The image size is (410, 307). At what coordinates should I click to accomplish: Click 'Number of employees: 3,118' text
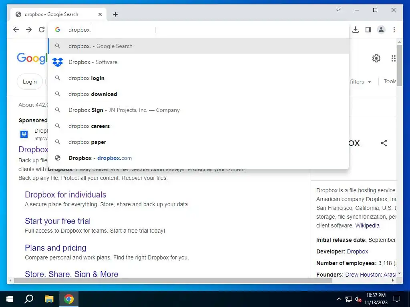356,263
